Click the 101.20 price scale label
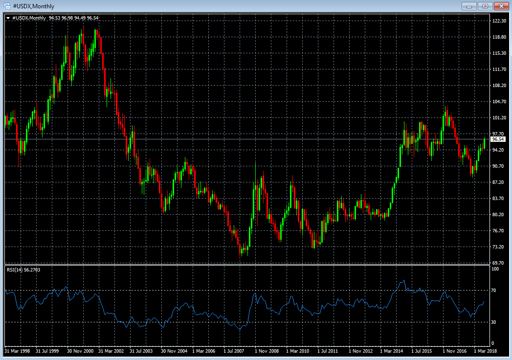Screen dimensions: 512x360 499,117
